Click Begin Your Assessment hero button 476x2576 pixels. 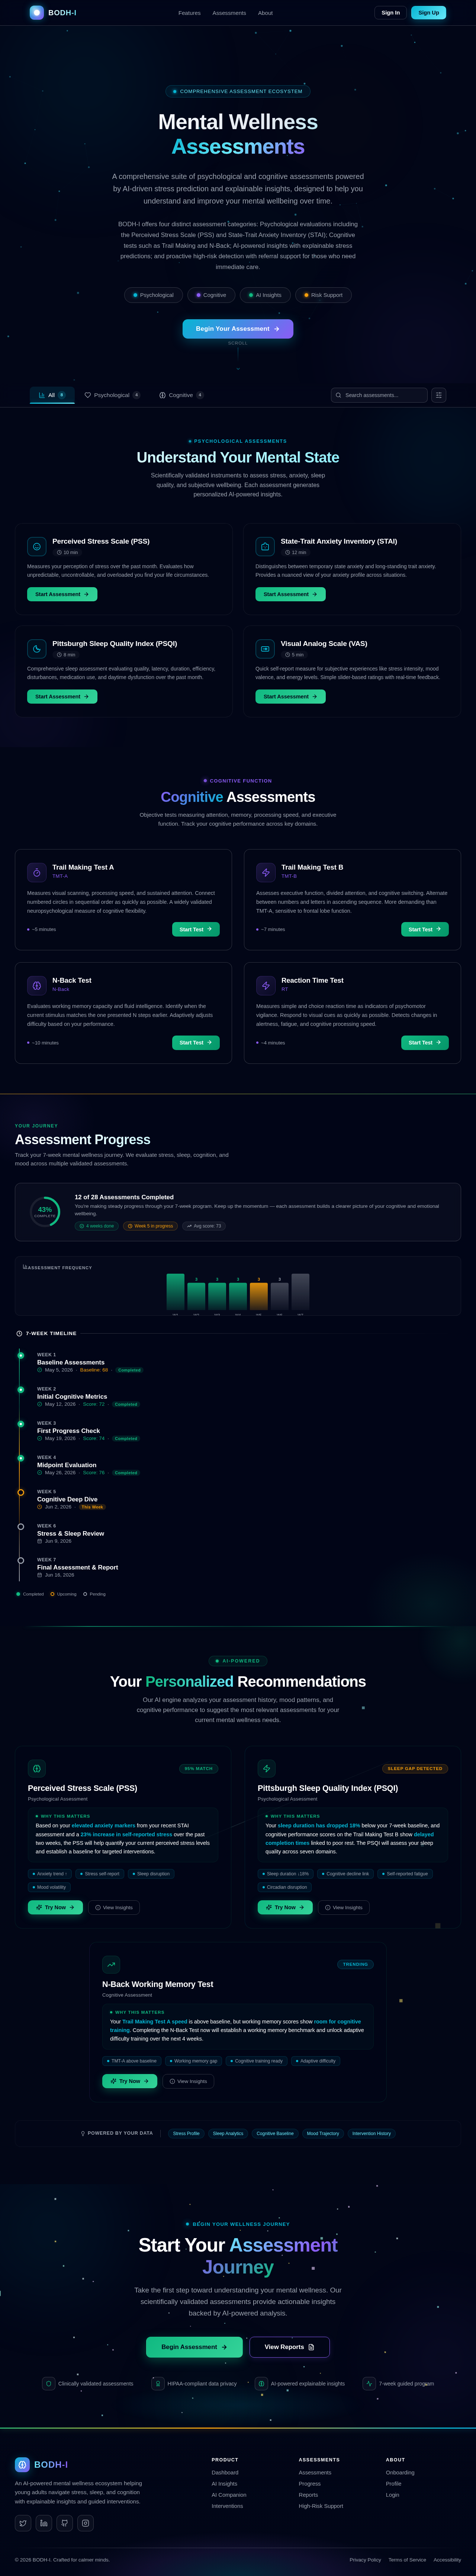click(x=238, y=329)
